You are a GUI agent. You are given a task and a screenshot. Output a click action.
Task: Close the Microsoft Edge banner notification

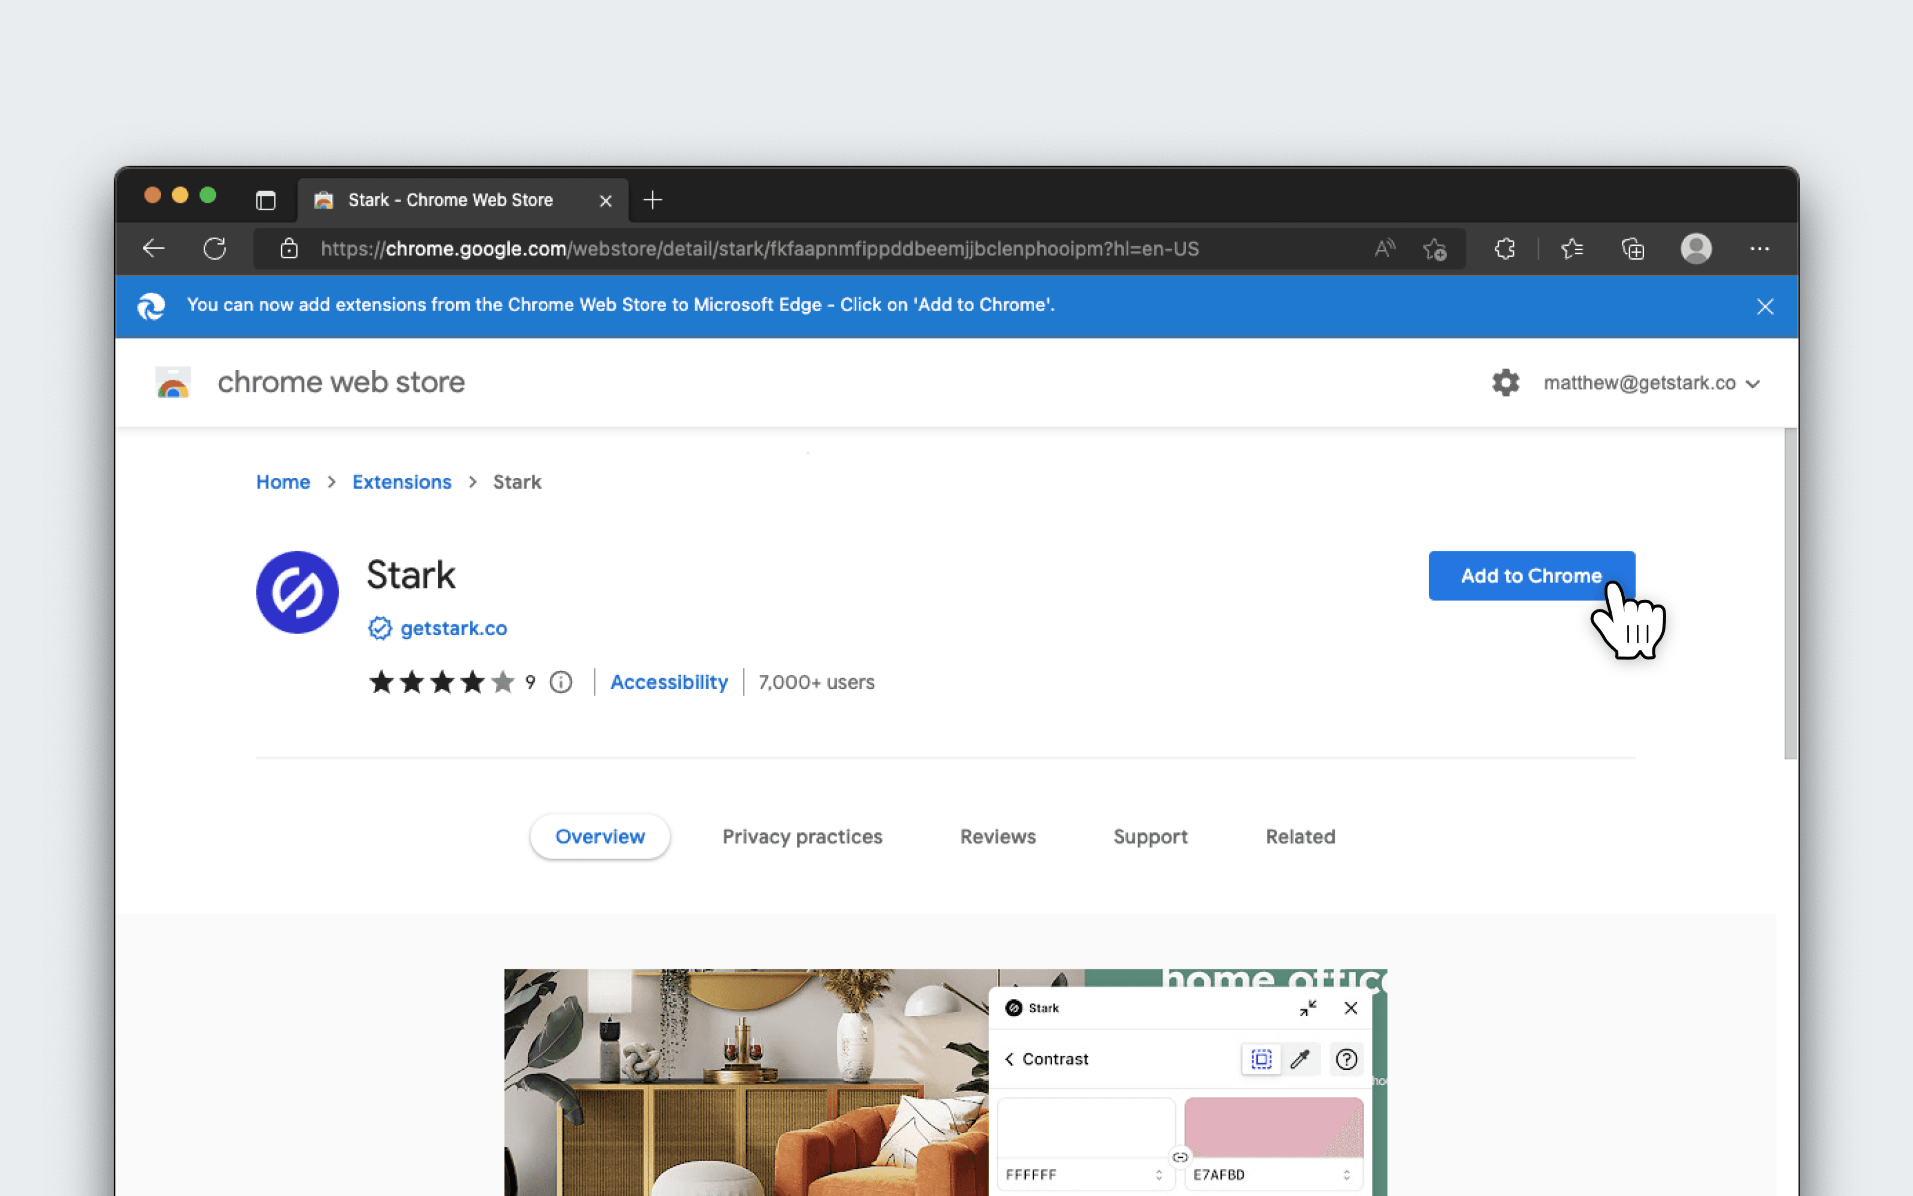[1765, 306]
